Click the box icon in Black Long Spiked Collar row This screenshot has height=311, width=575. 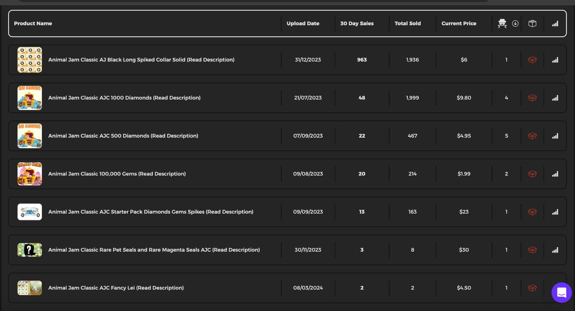532,60
